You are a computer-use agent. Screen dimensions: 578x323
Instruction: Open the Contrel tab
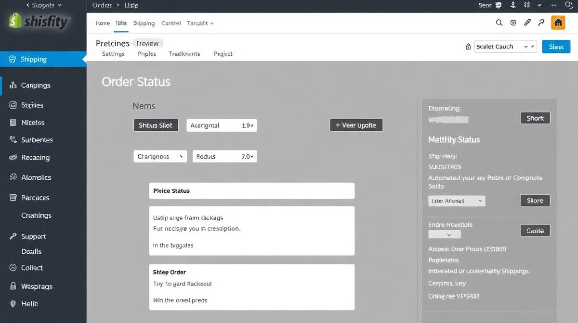click(x=171, y=23)
